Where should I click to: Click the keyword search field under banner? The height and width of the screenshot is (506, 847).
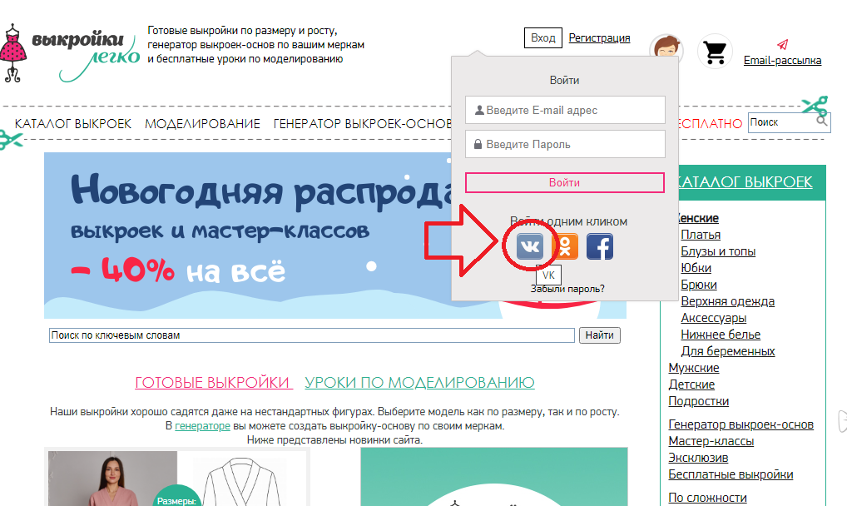click(x=311, y=335)
